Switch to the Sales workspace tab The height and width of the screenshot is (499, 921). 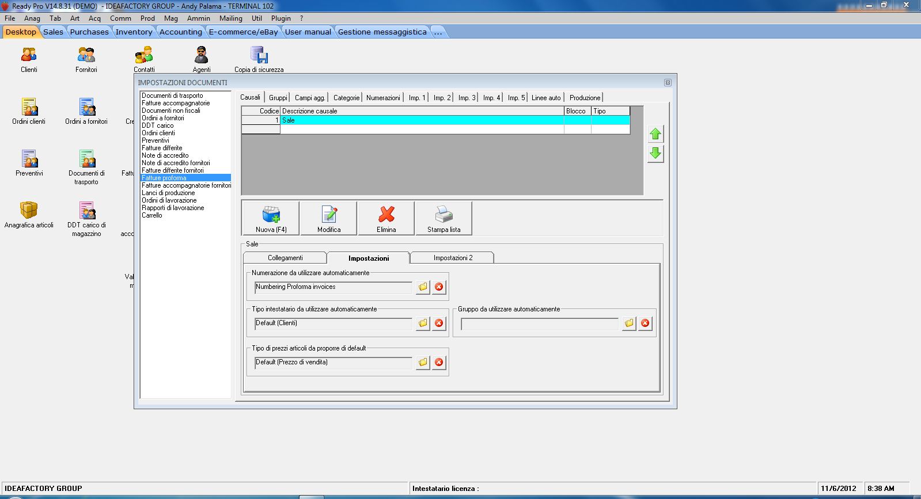click(53, 32)
